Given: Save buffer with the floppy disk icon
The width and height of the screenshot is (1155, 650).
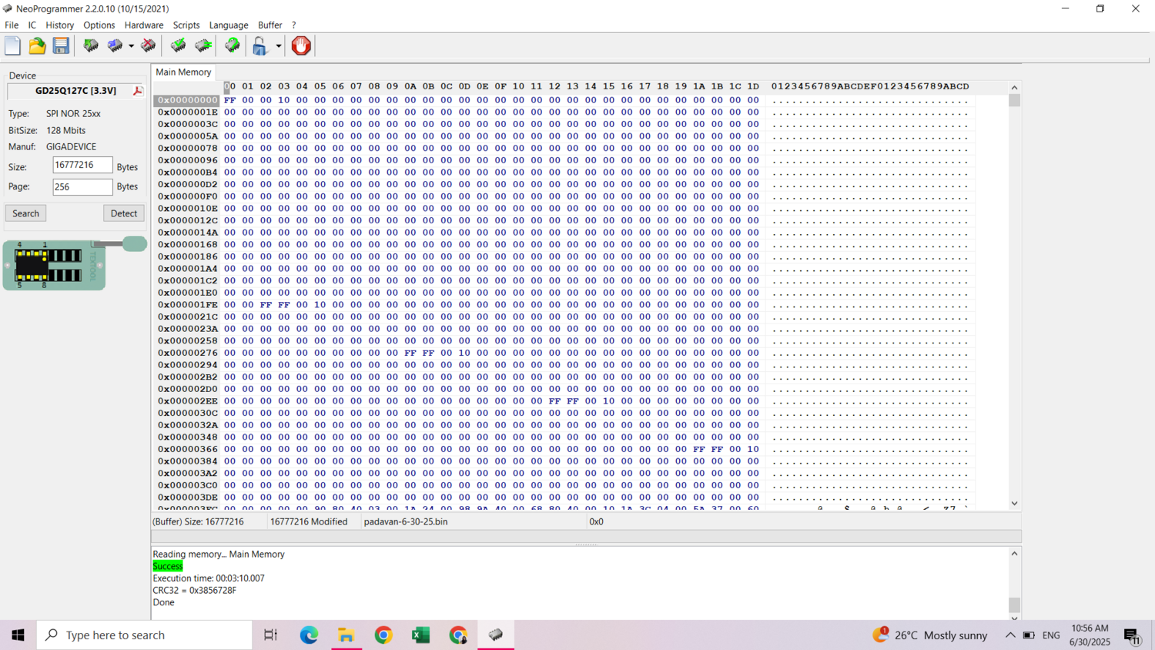Looking at the screenshot, I should [x=61, y=46].
